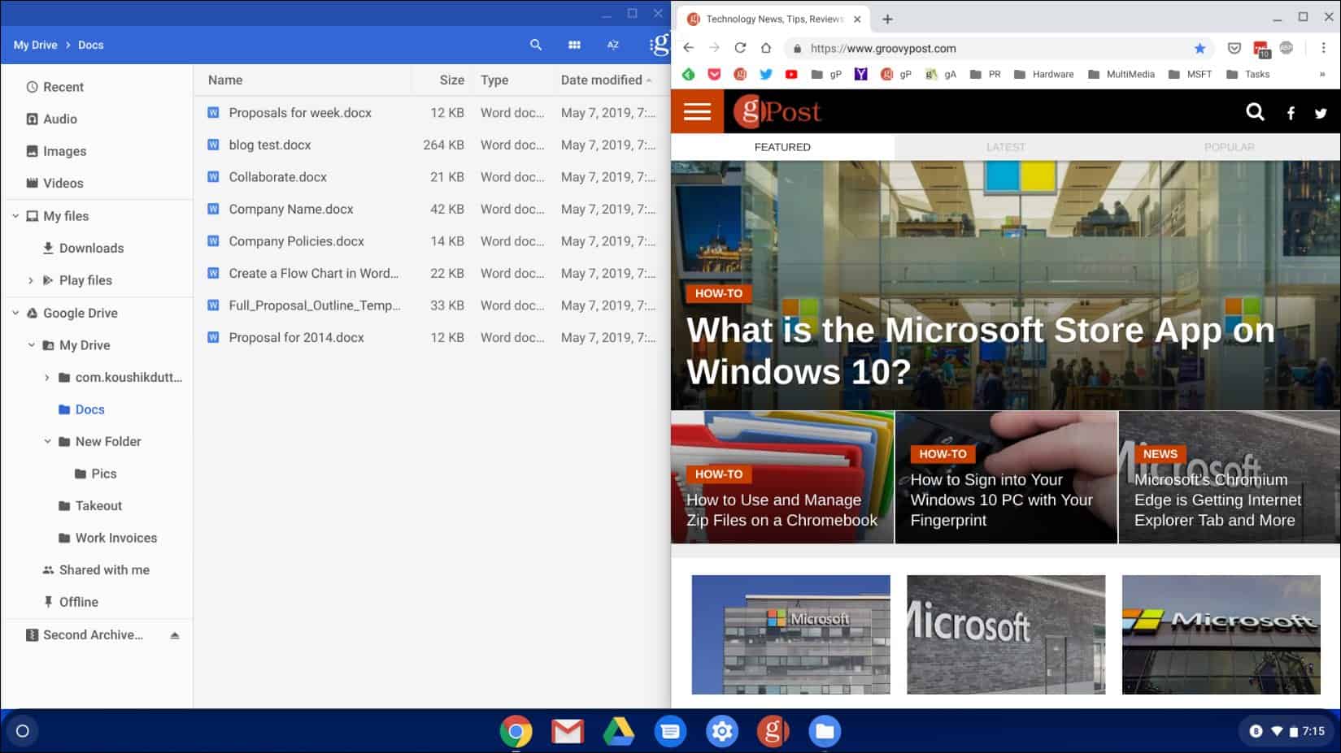Viewport: 1341px width, 753px height.
Task: Open Gmail from the shelf
Action: tap(567, 732)
